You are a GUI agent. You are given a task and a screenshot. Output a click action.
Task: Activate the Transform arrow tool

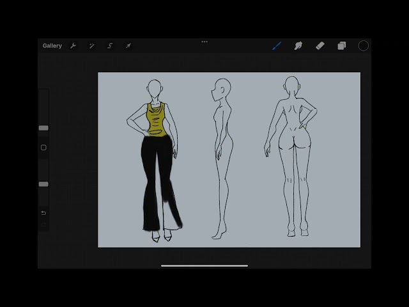(x=128, y=46)
